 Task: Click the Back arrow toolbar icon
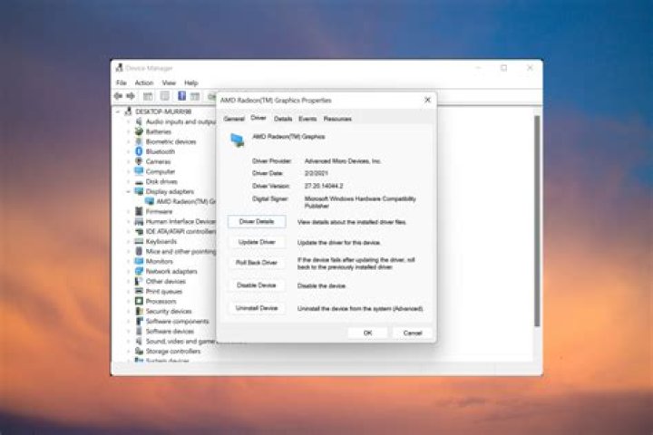pyautogui.click(x=119, y=96)
